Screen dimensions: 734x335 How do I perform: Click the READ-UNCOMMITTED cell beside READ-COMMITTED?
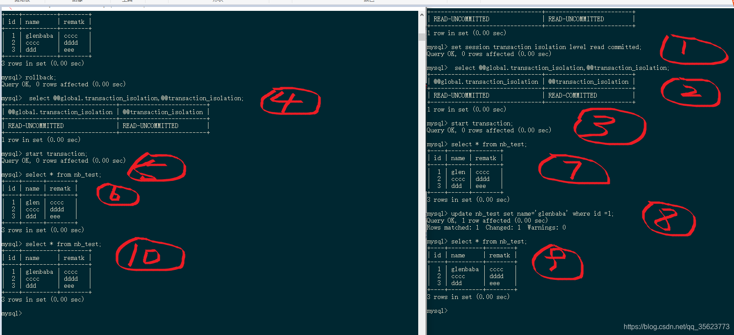[x=461, y=95]
